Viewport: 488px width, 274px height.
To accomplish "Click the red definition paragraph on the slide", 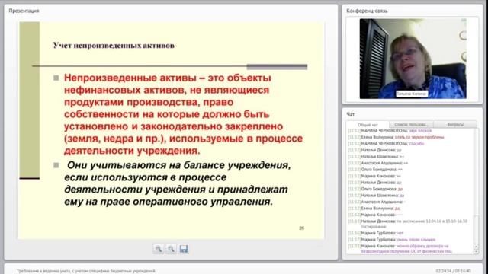I will (183, 114).
